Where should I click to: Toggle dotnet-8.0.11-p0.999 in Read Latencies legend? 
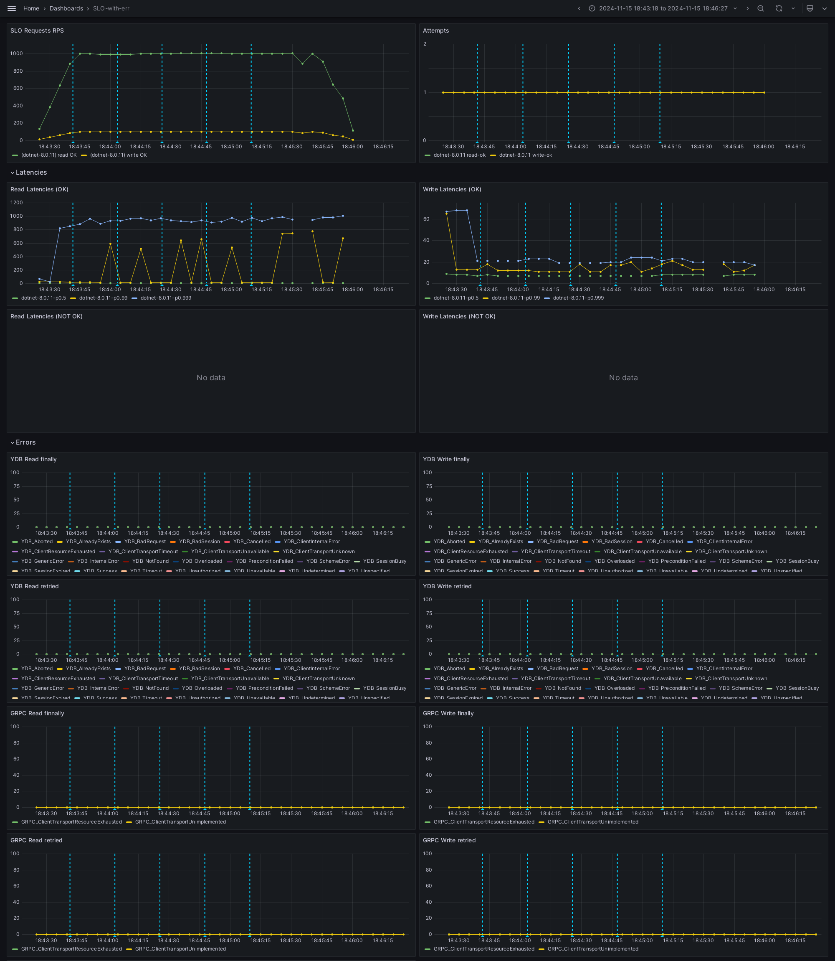pyautogui.click(x=166, y=298)
